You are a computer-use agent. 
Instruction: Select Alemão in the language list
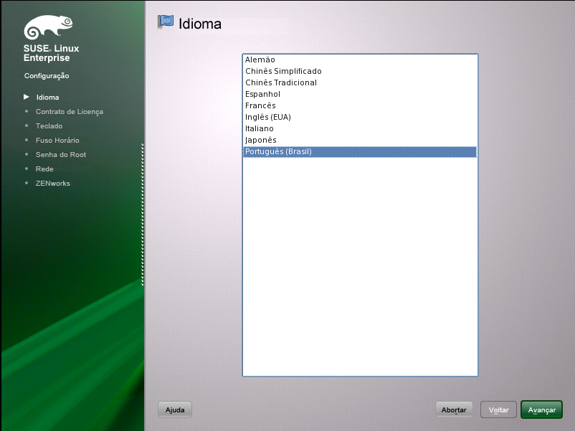[360, 60]
